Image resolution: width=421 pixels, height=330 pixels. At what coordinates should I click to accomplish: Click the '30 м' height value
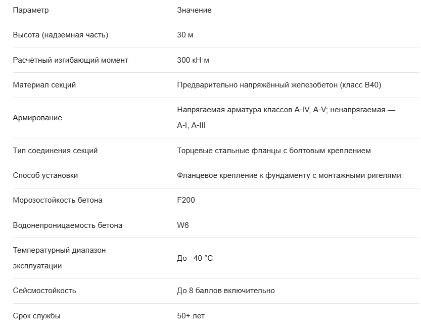tap(185, 35)
